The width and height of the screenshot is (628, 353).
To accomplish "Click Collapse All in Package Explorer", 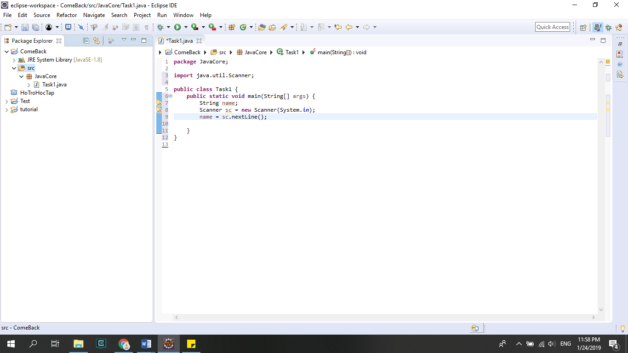I will tap(86, 40).
